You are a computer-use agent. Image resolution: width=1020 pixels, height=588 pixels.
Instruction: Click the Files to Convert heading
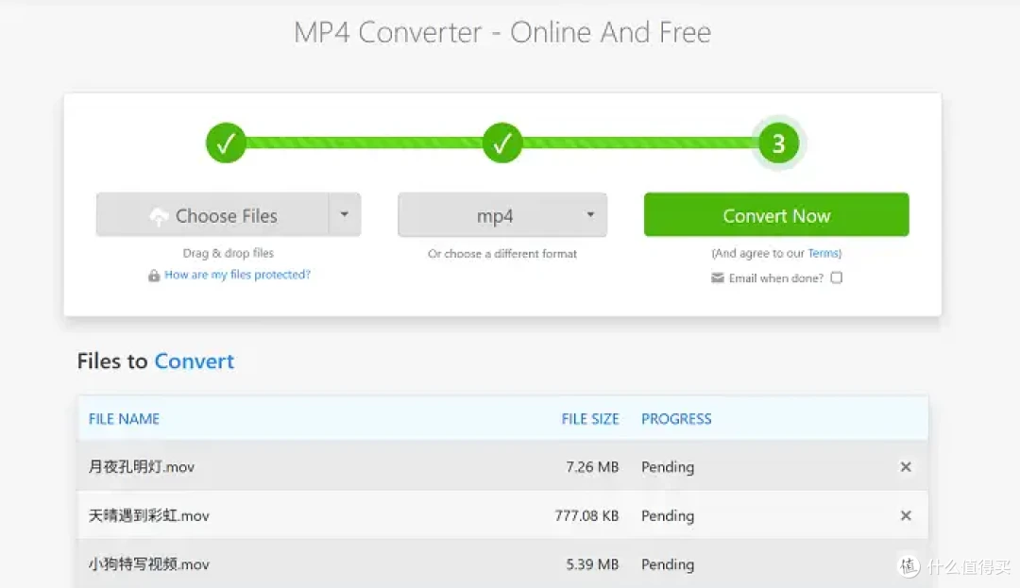156,361
